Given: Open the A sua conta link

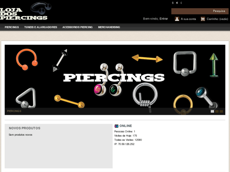Looking at the screenshot, I should click(x=188, y=19).
